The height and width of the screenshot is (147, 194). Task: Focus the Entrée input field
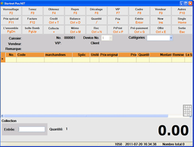click(x=32, y=129)
